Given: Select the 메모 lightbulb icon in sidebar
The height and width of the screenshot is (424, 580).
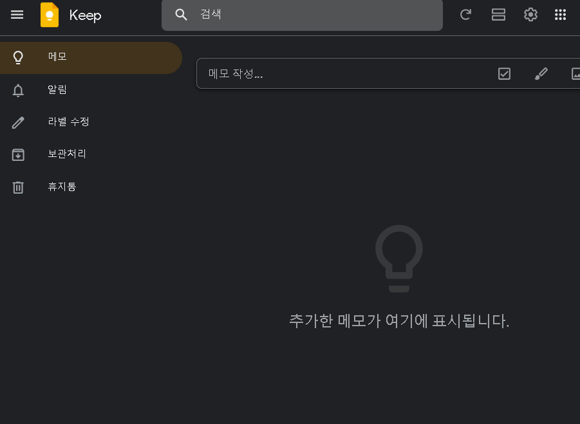Looking at the screenshot, I should 18,58.
